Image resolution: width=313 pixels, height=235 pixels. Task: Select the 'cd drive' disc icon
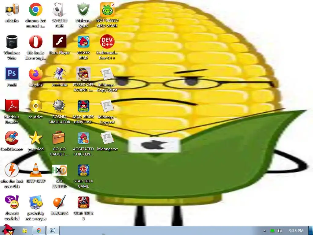35,106
